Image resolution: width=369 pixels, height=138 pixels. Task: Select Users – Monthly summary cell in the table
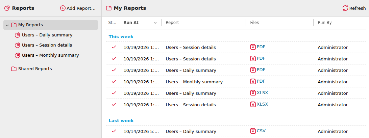(x=194, y=82)
